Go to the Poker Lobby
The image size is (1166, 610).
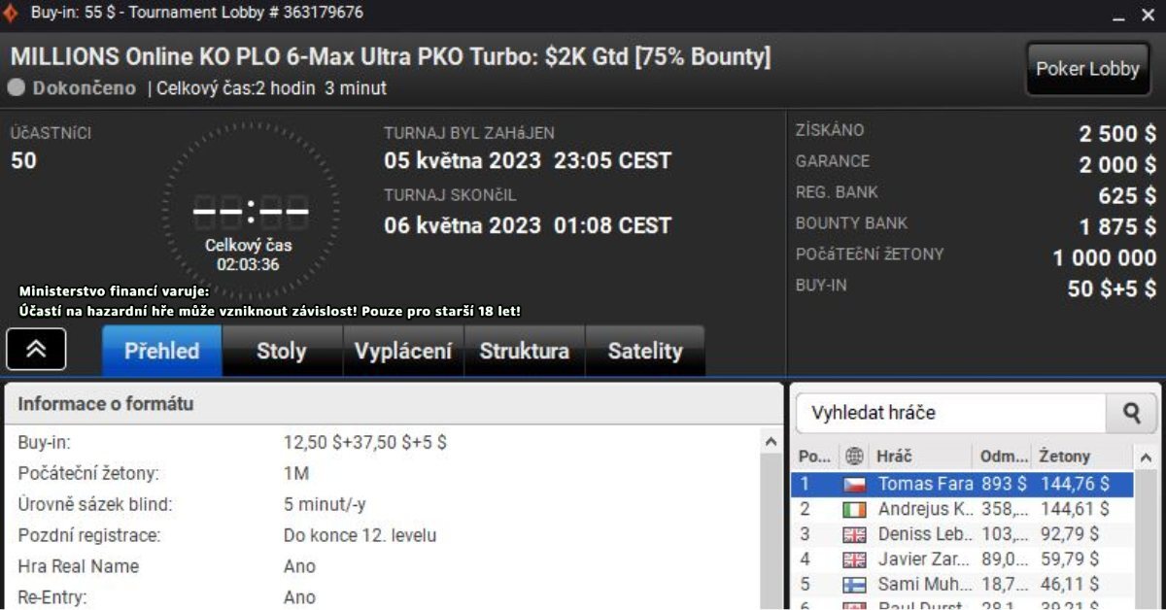(1087, 68)
